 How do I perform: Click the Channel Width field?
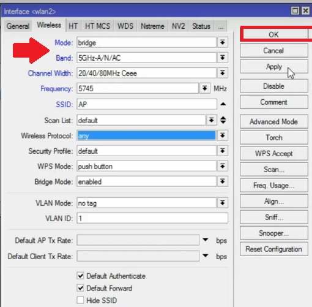[x=146, y=73]
